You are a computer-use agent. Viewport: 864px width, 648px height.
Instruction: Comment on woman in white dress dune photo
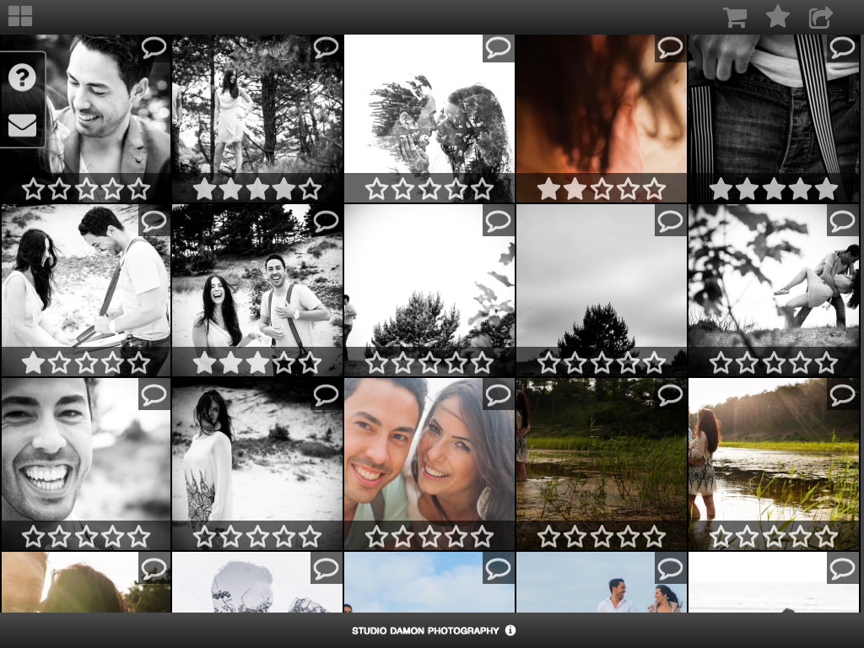[326, 395]
